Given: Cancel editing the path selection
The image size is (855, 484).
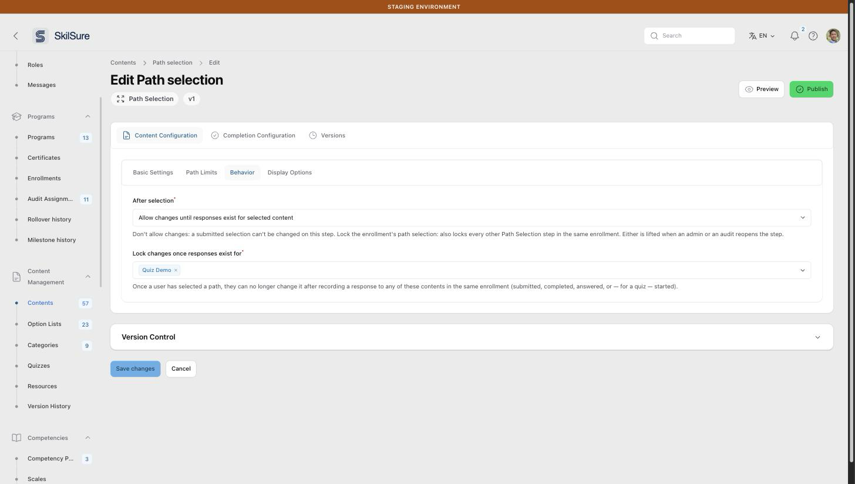Looking at the screenshot, I should click(x=181, y=369).
